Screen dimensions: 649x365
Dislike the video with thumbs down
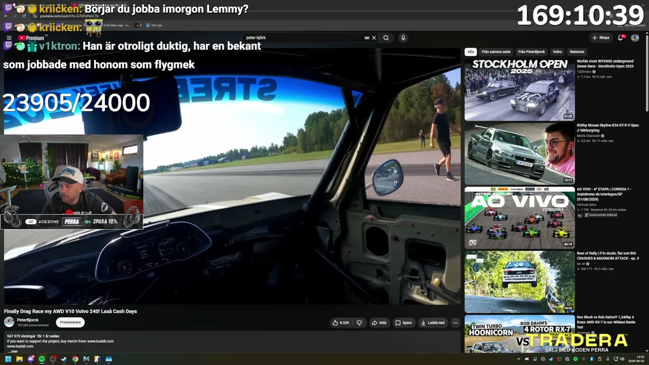pyautogui.click(x=359, y=322)
